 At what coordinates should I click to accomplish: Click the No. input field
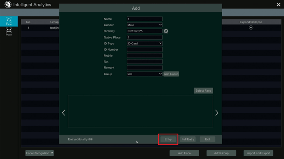tap(145, 62)
